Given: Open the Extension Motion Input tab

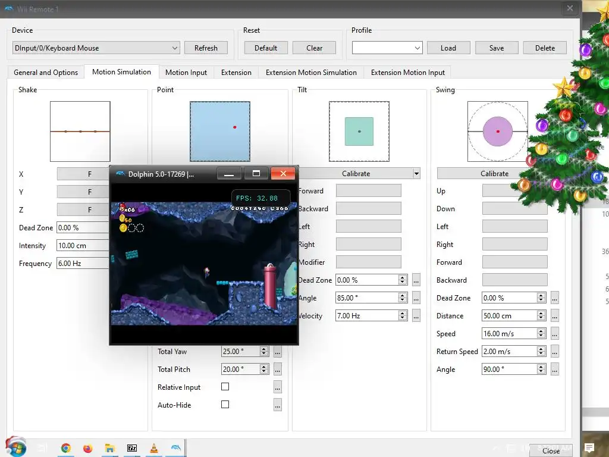Looking at the screenshot, I should pyautogui.click(x=408, y=72).
